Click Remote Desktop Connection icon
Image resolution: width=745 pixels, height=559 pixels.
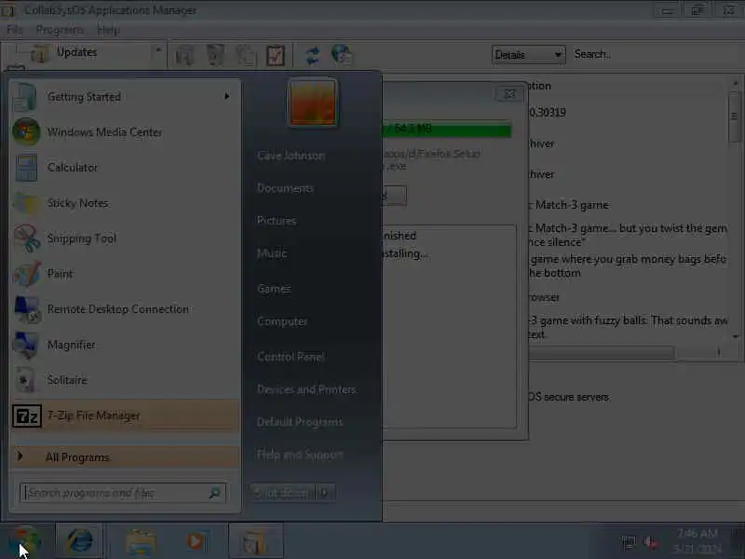27,309
